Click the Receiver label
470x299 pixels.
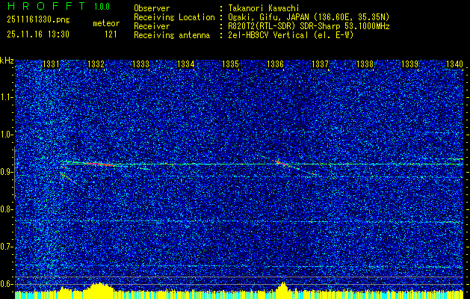(152, 26)
